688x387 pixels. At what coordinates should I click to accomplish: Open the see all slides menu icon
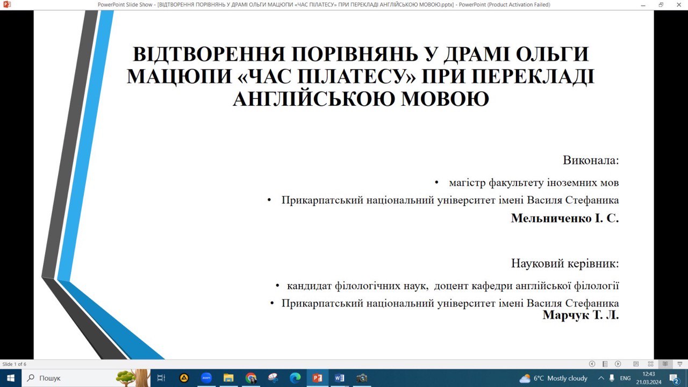(x=605, y=364)
